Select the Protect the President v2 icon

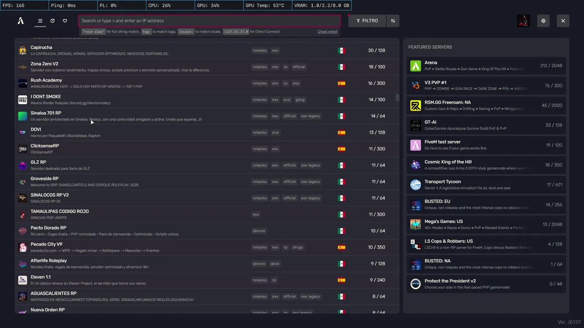415,284
